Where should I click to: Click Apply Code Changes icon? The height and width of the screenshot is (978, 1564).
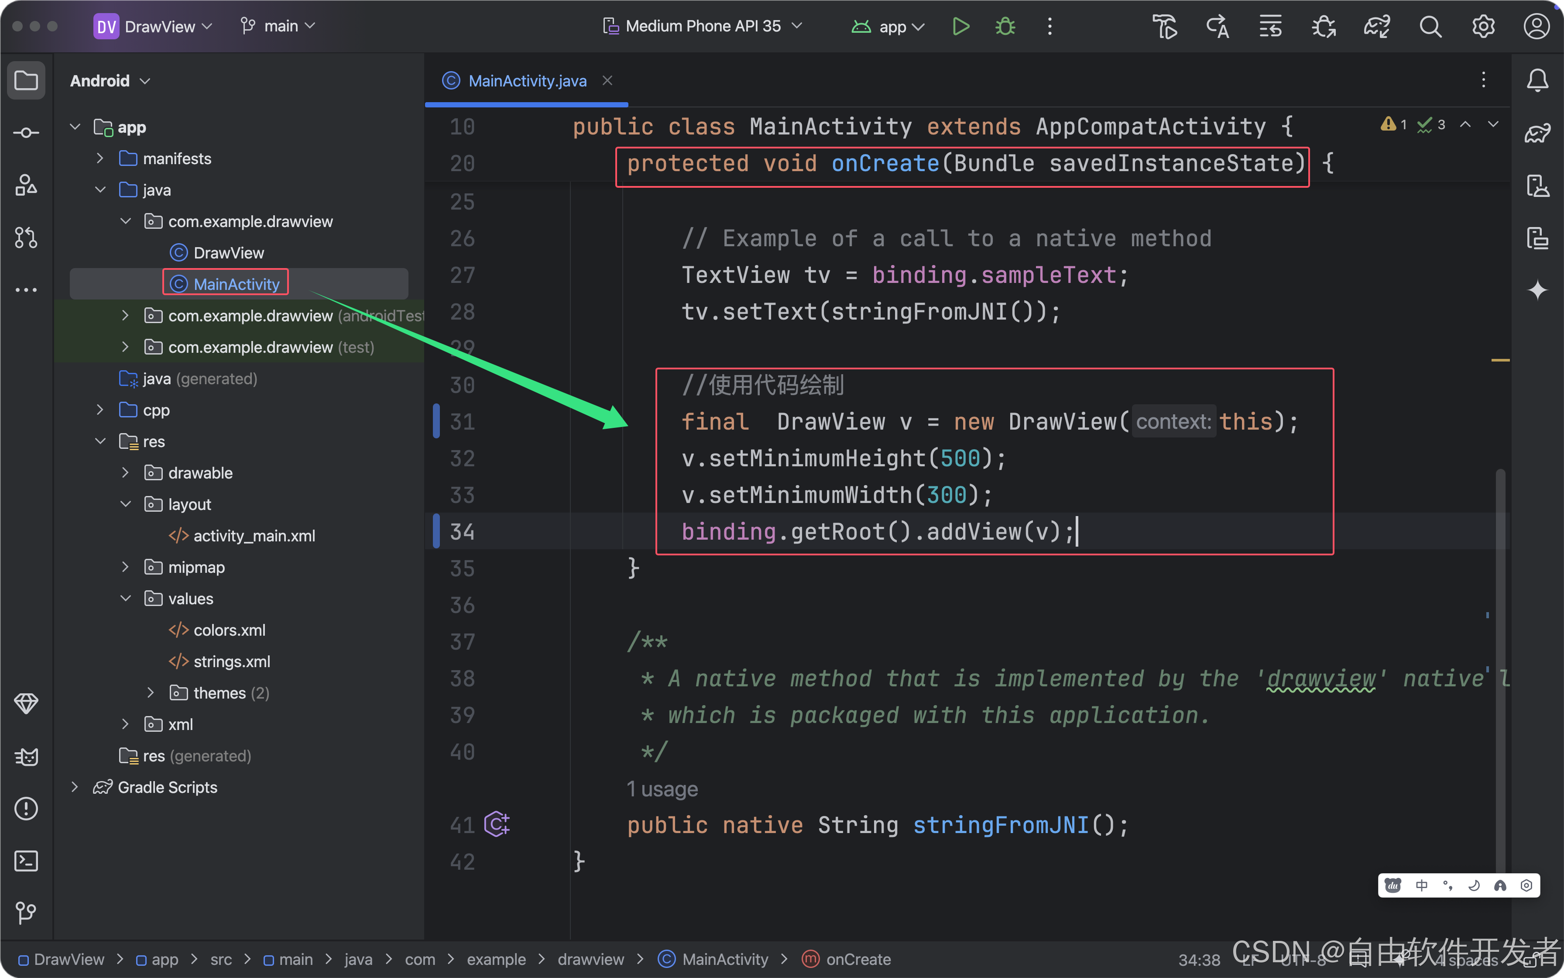coord(1218,27)
